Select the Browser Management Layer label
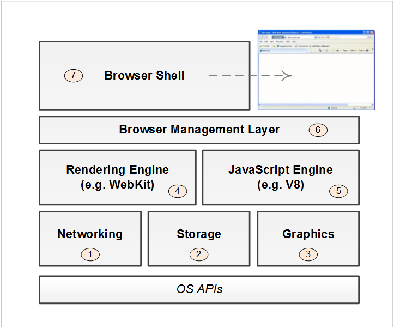This screenshot has height=328, width=394. pos(199,130)
